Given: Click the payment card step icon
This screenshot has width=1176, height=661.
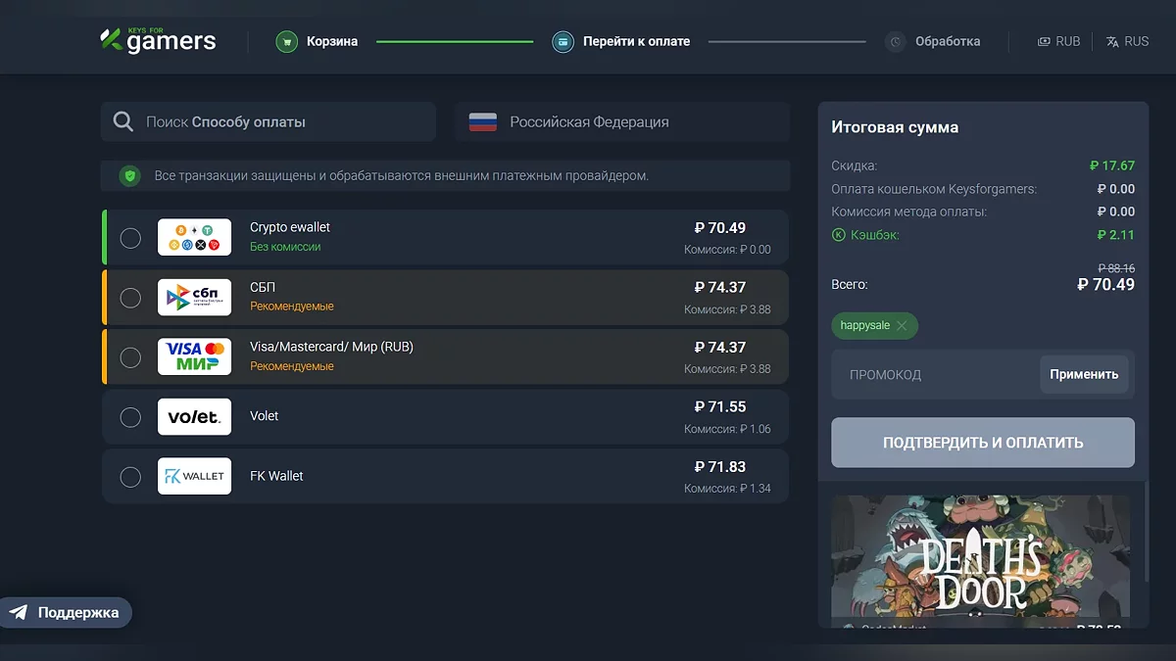Looking at the screenshot, I should (x=563, y=42).
